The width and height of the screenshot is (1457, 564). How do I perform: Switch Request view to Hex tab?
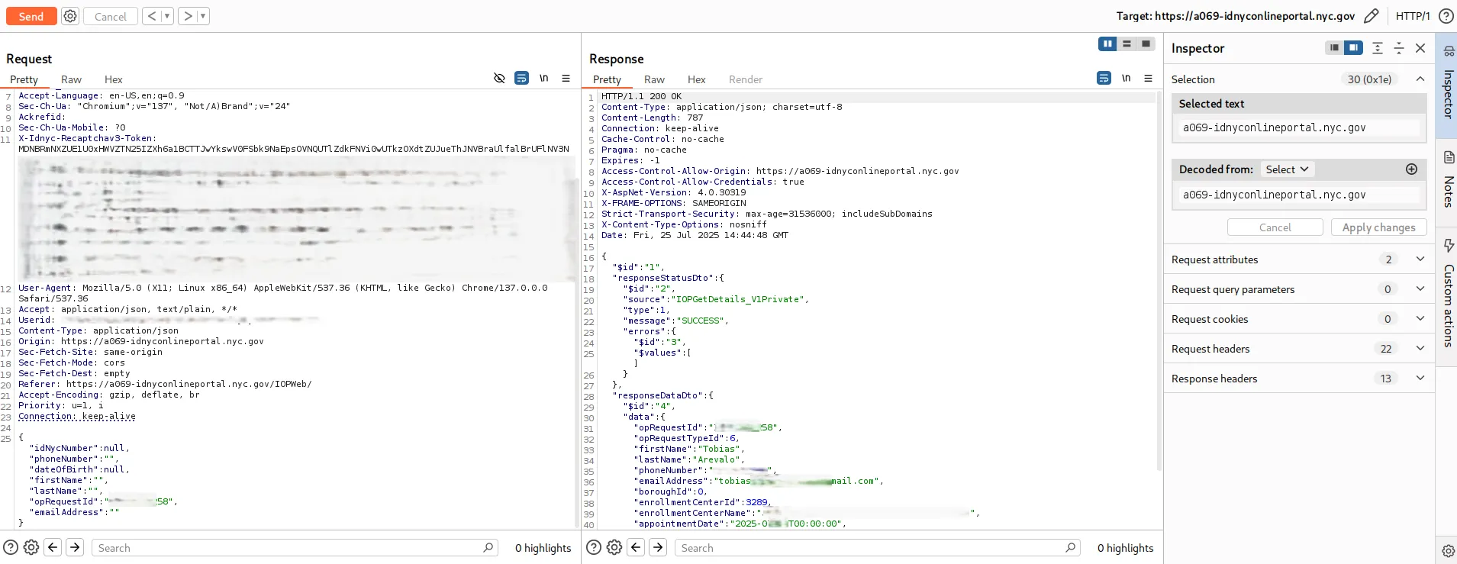[x=114, y=79]
